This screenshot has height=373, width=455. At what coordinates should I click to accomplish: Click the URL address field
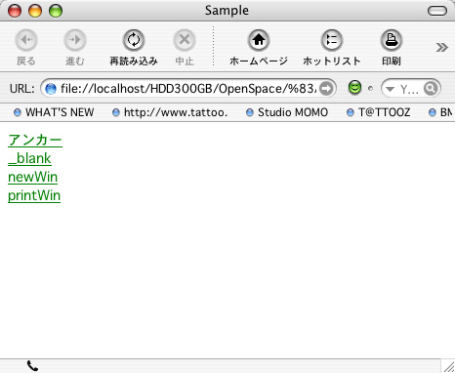(188, 88)
